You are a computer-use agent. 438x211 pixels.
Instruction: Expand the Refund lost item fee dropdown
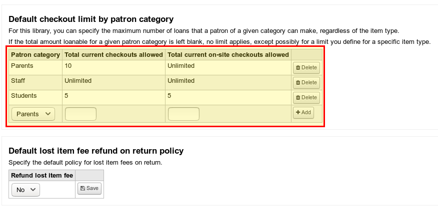tap(25, 190)
